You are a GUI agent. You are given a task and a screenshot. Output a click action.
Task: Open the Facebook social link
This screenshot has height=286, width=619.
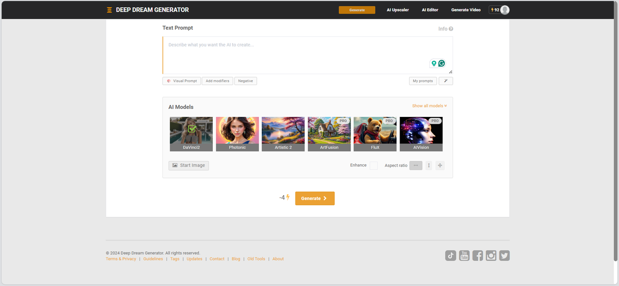(478, 256)
